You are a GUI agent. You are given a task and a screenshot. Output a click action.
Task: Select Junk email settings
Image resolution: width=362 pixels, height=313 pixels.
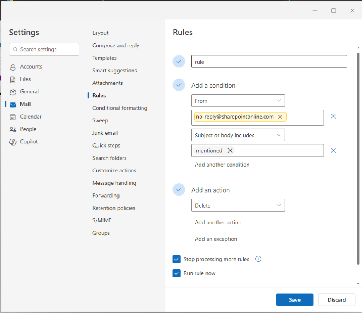[x=105, y=133]
